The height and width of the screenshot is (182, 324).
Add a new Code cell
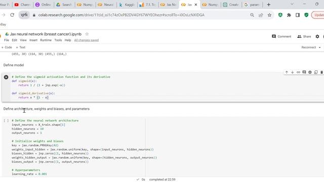pos(7,47)
